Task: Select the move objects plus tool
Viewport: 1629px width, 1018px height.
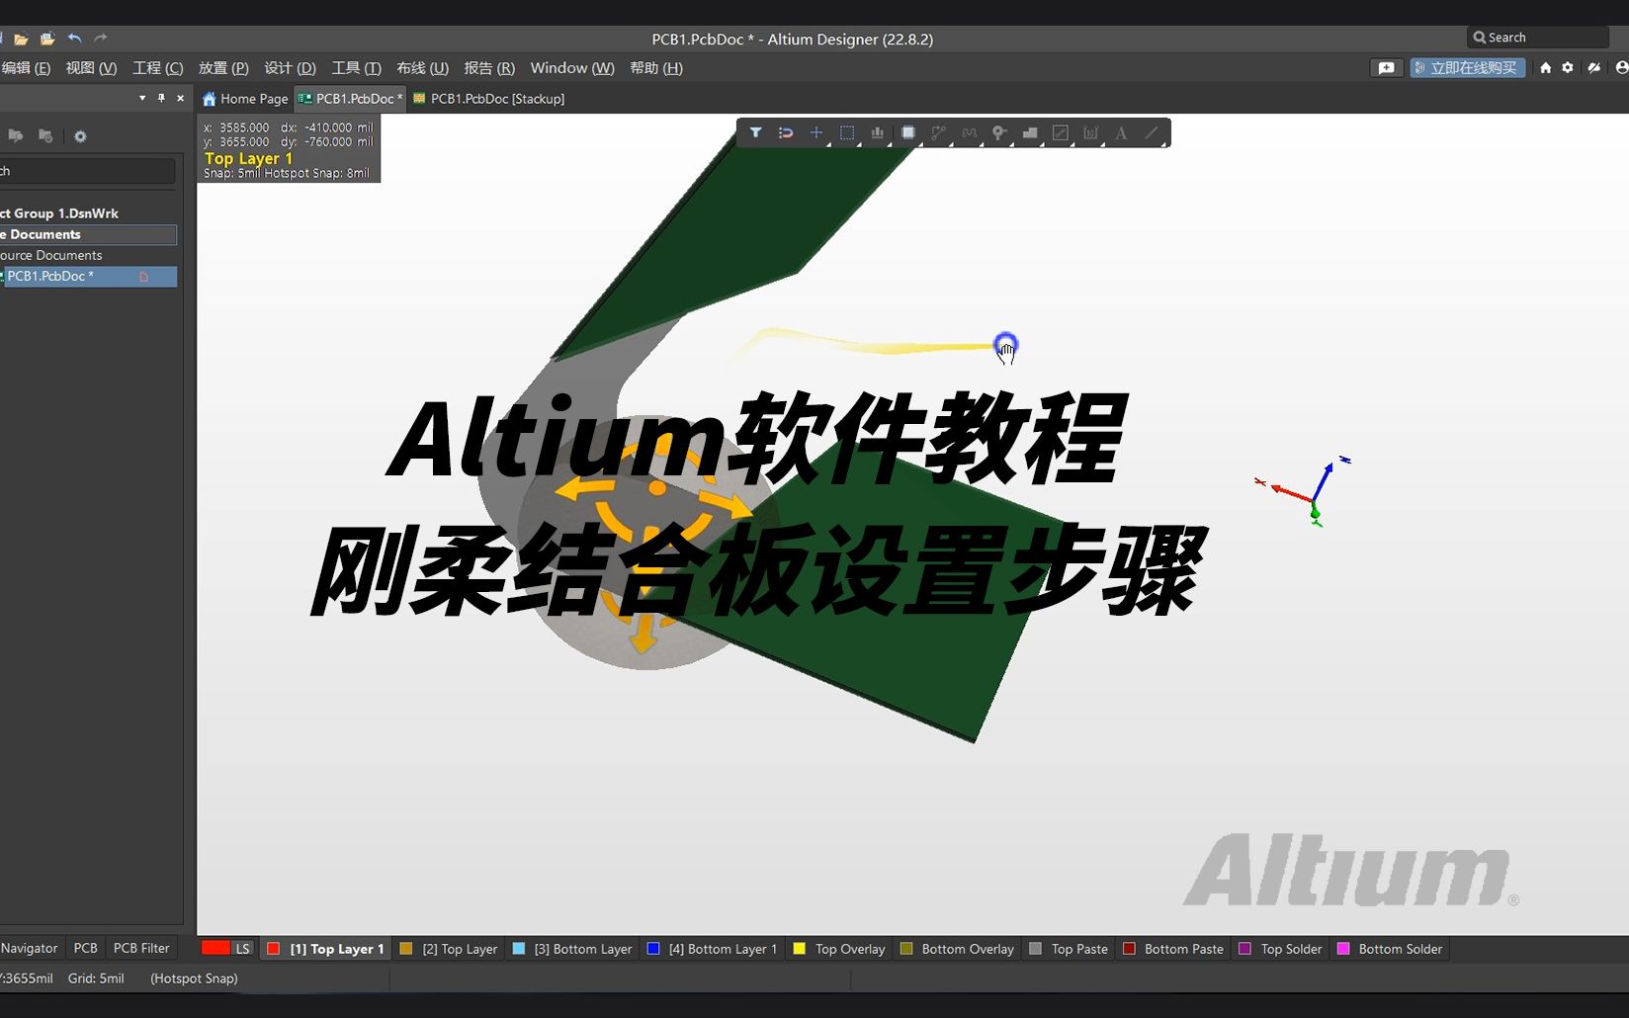Action: point(816,132)
